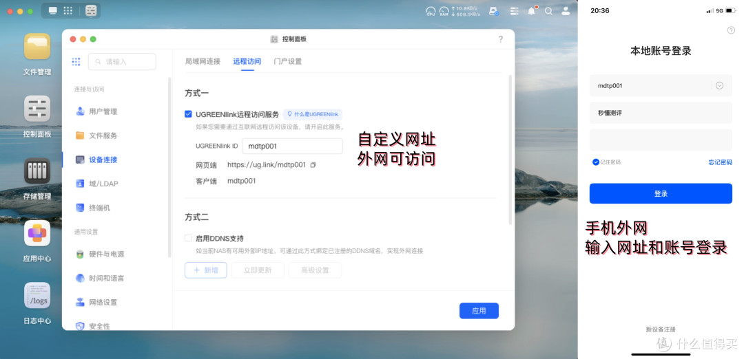
Task: Enable the 启用DDNS支持 checkbox
Action: click(x=188, y=238)
